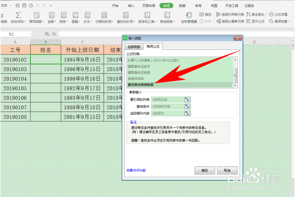
Task: Select the 公式 ribbon tab
Action: [166, 6]
